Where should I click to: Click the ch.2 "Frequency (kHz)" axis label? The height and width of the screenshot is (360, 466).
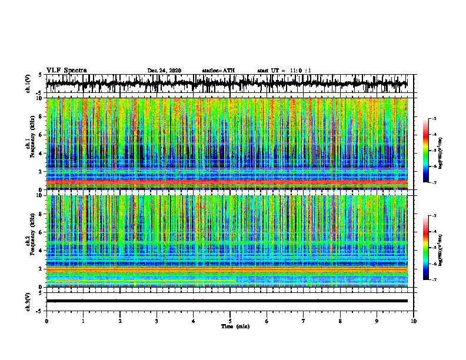tap(33, 235)
